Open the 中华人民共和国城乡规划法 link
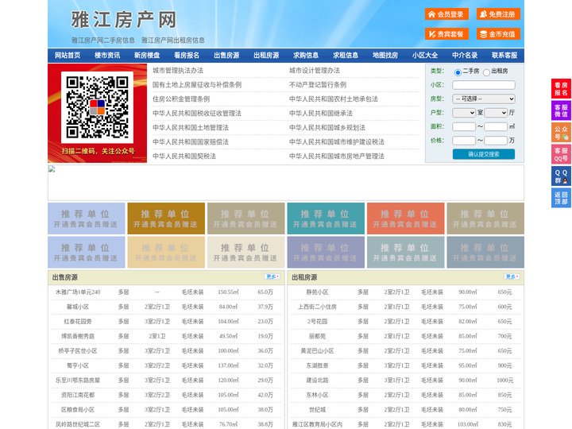Image resolution: width=572 pixels, height=429 pixels. click(327, 128)
